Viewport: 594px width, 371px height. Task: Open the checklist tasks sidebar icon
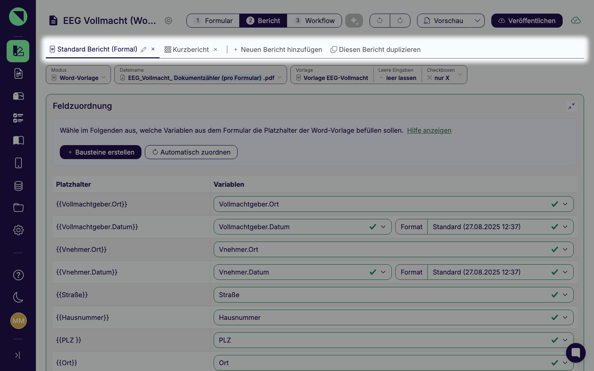18,118
